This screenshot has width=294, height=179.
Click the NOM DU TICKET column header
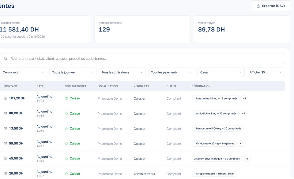[x=76, y=86]
